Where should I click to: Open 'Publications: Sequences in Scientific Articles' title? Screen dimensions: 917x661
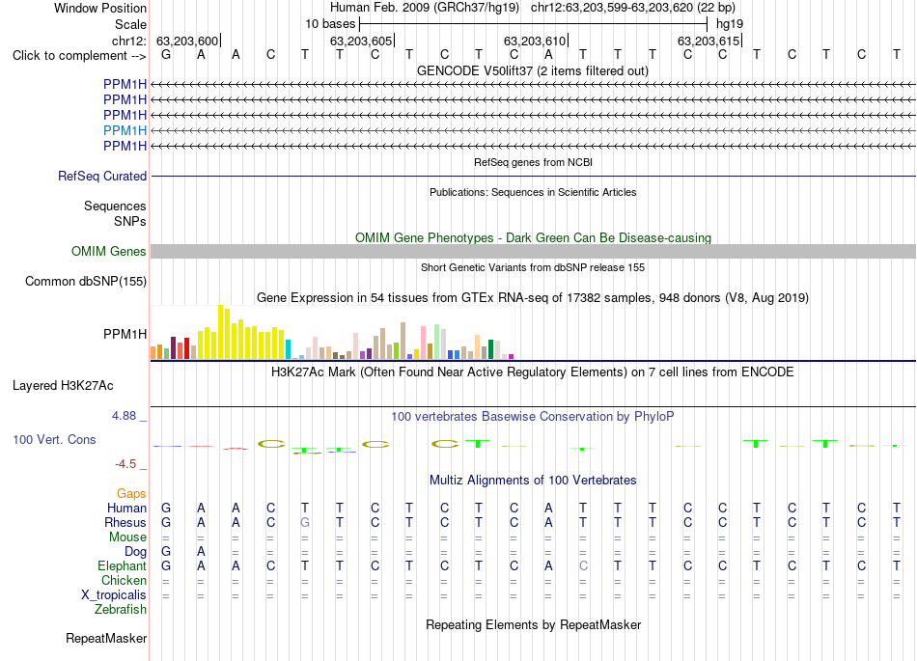coord(533,192)
